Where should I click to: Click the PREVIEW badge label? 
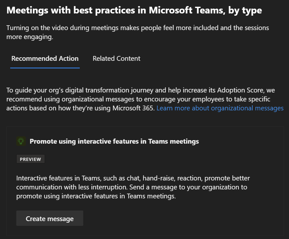(x=30, y=159)
